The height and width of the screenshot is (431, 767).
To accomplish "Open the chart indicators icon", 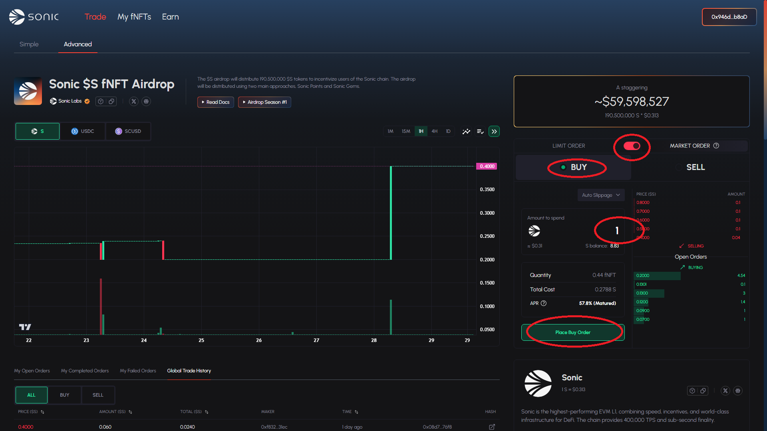I will [466, 131].
